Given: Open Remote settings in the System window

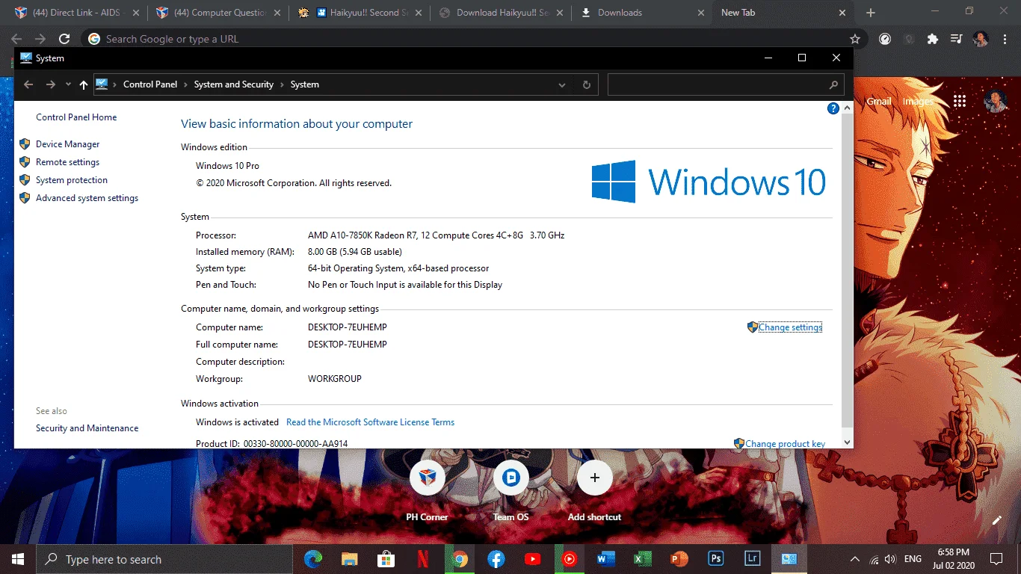Looking at the screenshot, I should click(x=67, y=162).
